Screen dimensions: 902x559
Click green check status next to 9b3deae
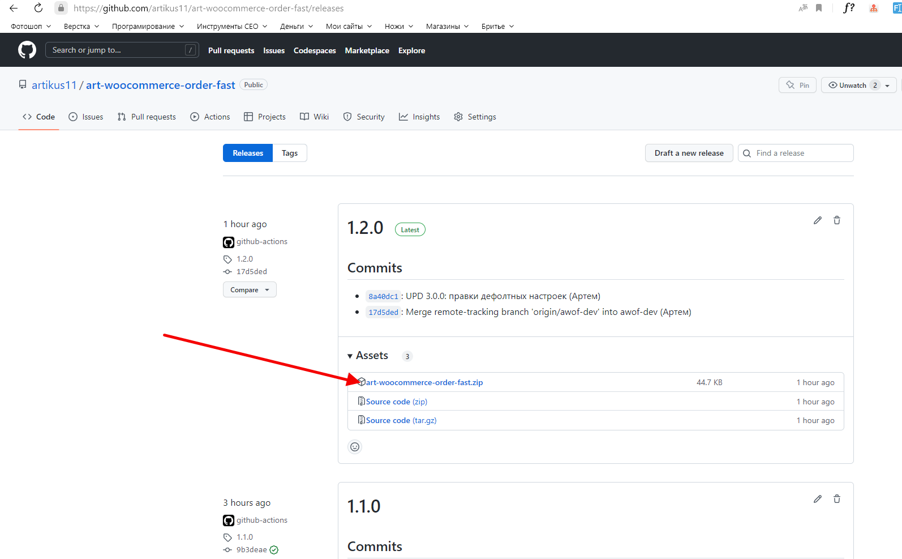point(274,550)
